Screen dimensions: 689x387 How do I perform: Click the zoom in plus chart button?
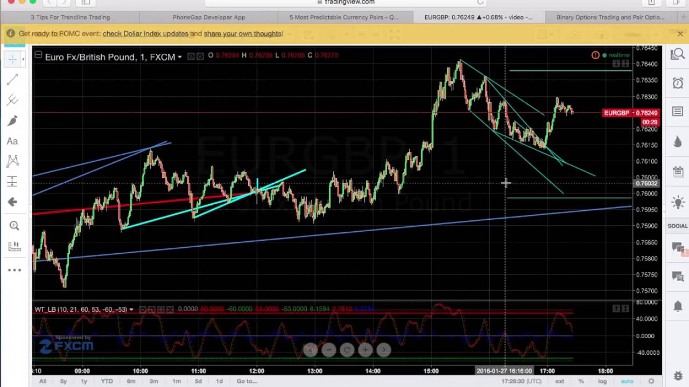pyautogui.click(x=365, y=350)
